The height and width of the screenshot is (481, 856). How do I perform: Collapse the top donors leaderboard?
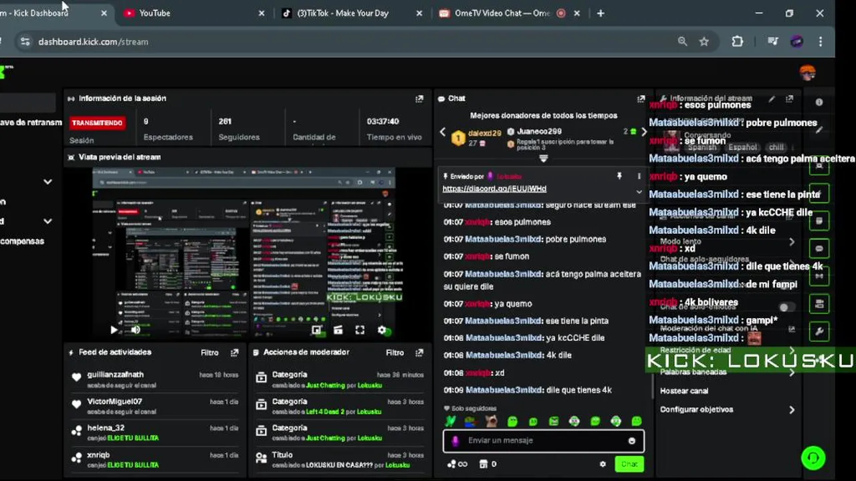coord(543,158)
